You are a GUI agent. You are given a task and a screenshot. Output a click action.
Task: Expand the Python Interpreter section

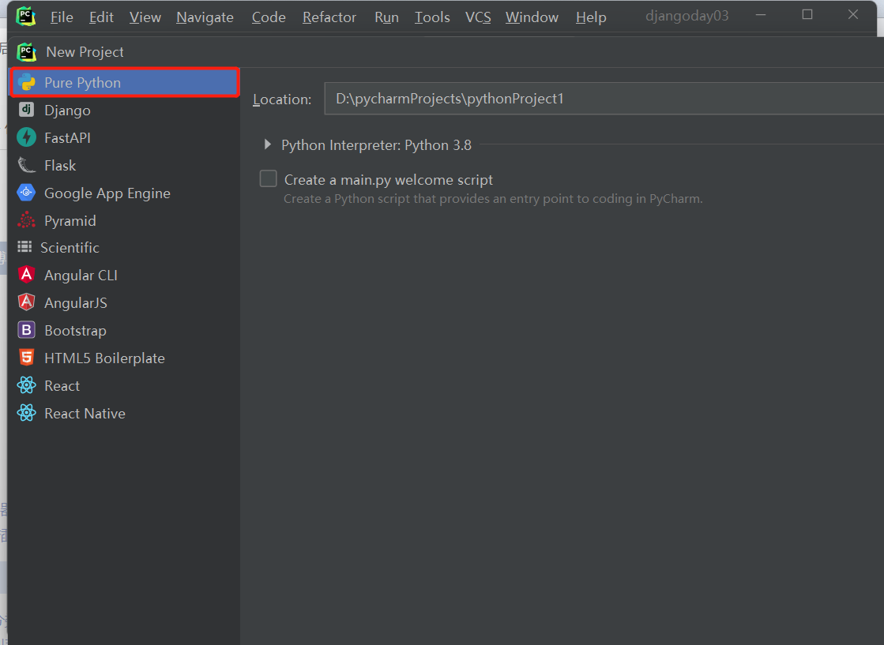pyautogui.click(x=267, y=144)
